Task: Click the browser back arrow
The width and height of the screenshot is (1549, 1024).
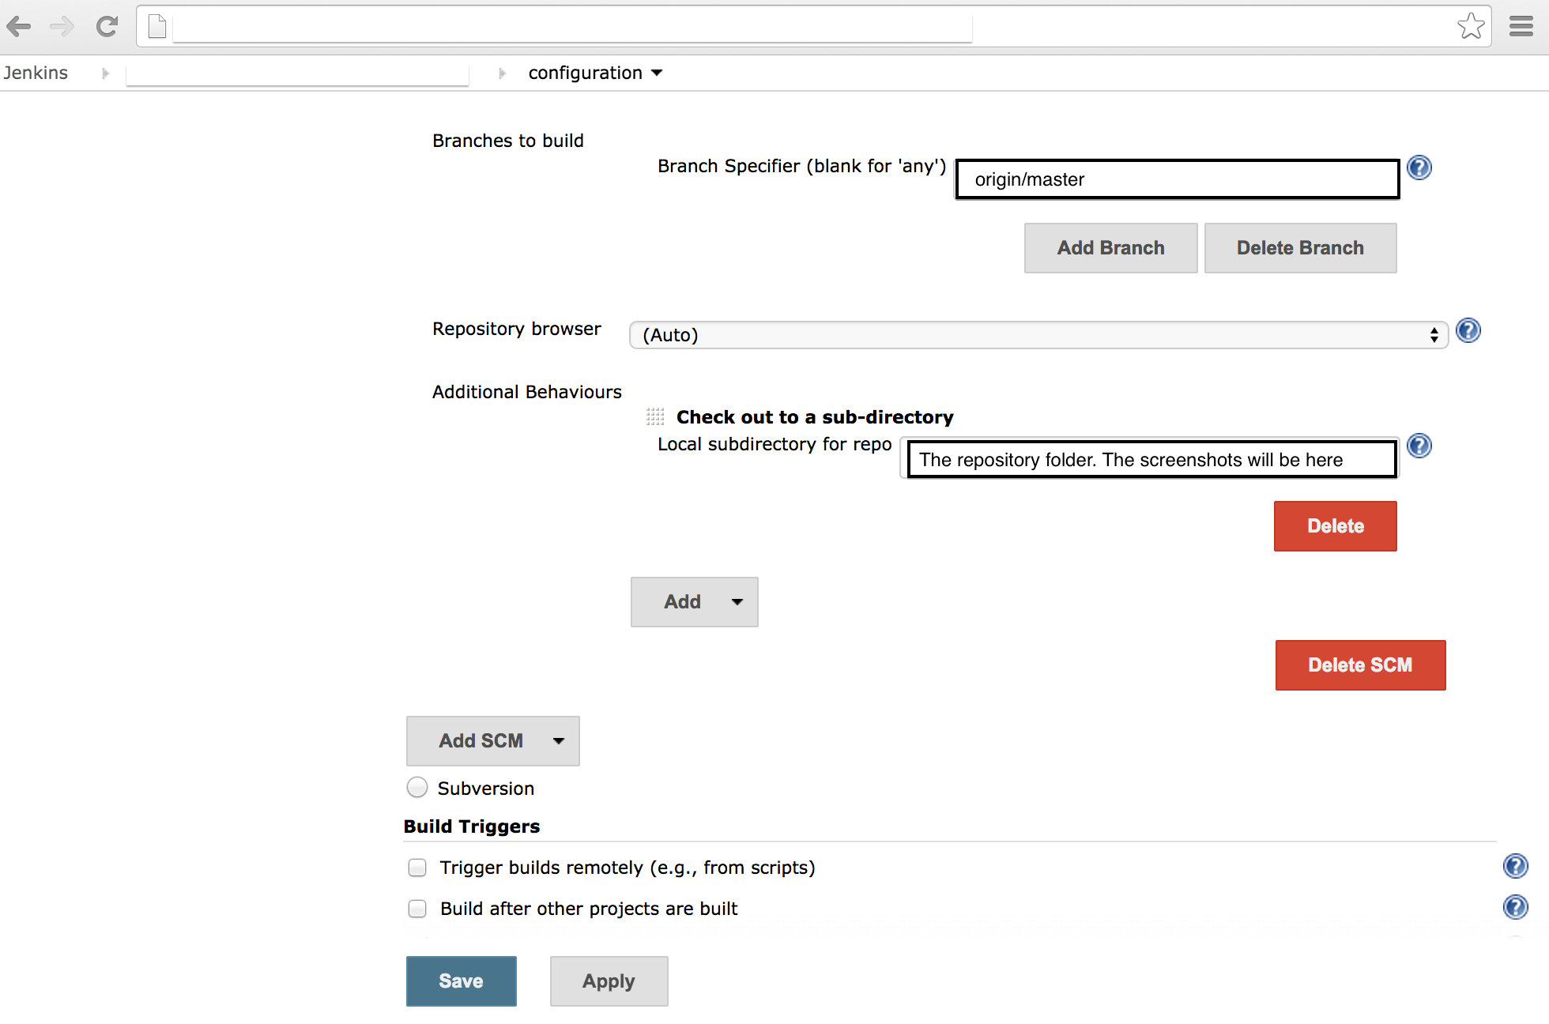Action: coord(19,27)
